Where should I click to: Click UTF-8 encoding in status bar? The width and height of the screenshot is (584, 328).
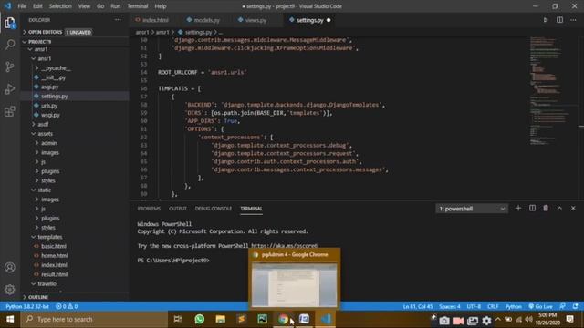[x=474, y=306]
